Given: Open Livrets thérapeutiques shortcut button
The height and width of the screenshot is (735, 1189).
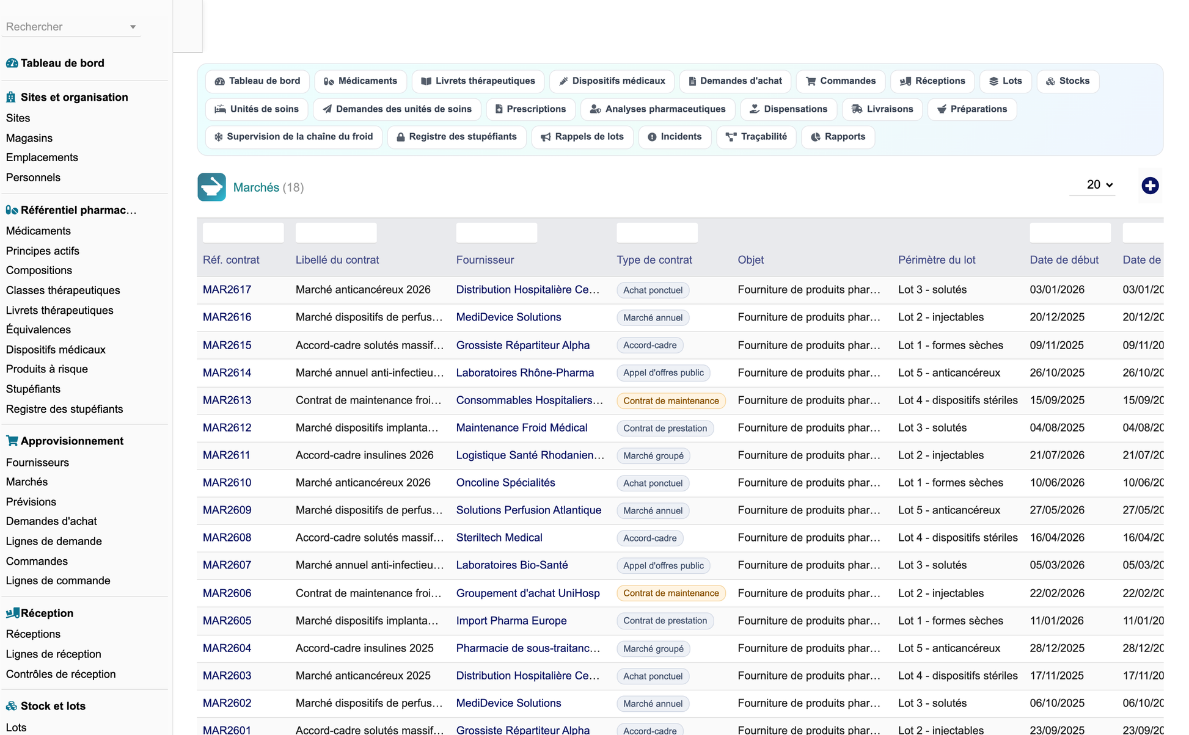Looking at the screenshot, I should pyautogui.click(x=478, y=81).
